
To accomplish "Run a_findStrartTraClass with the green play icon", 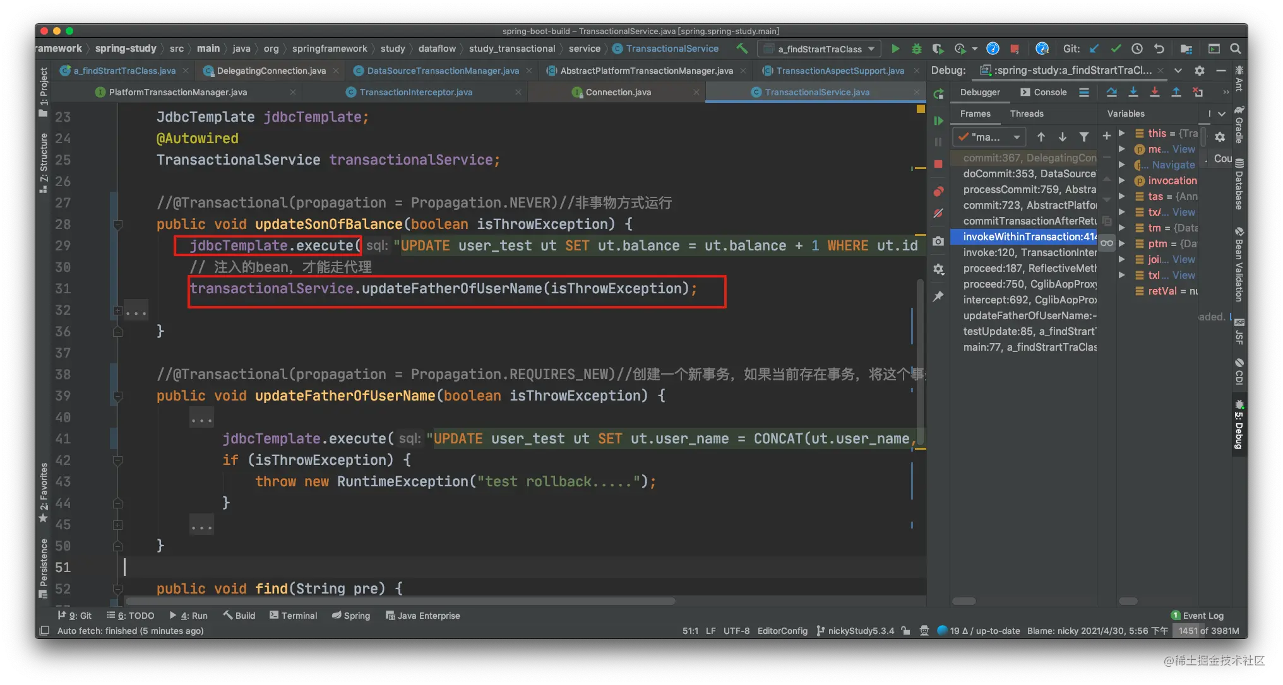I will click(895, 49).
